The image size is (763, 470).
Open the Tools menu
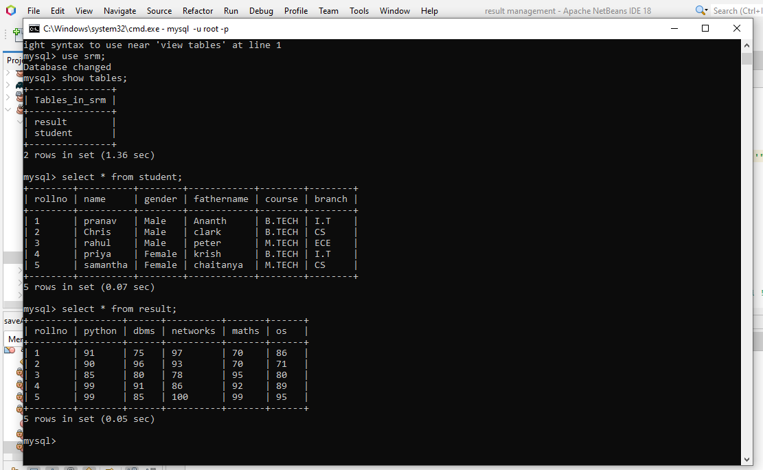coord(360,10)
